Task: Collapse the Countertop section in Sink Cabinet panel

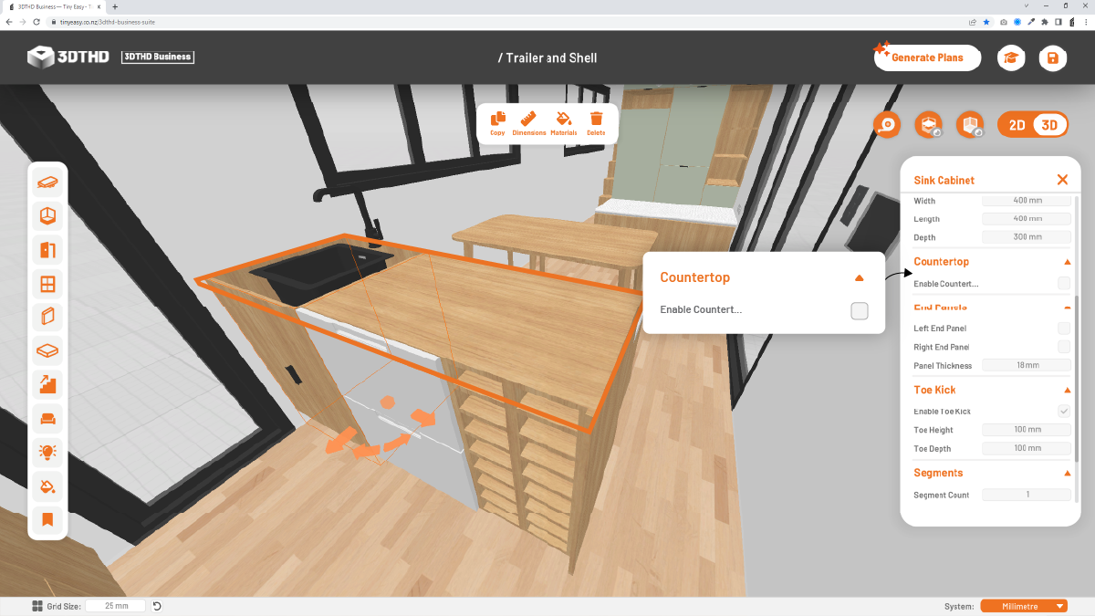Action: [x=1068, y=262]
